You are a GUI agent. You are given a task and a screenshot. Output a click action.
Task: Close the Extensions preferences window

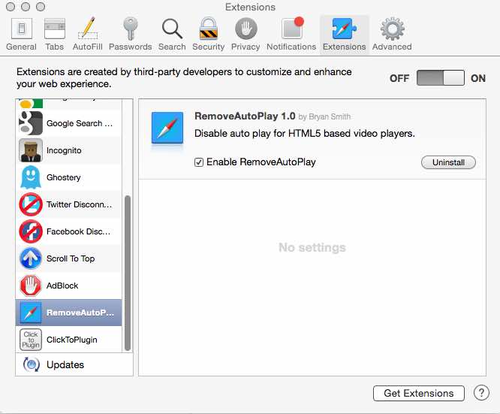(x=11, y=7)
